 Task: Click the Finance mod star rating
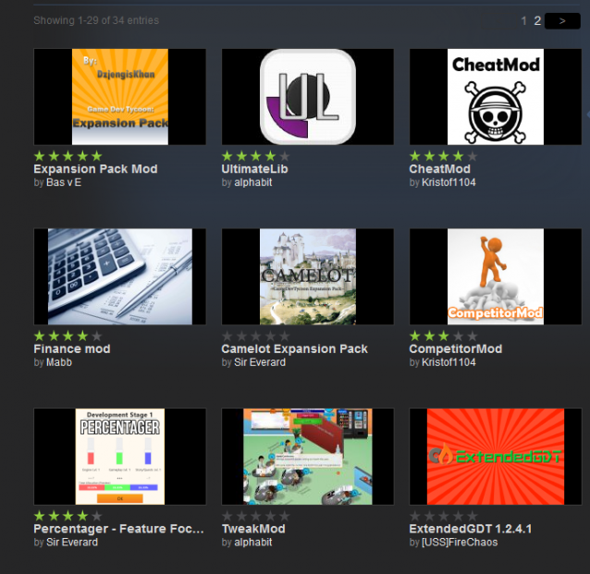[68, 336]
